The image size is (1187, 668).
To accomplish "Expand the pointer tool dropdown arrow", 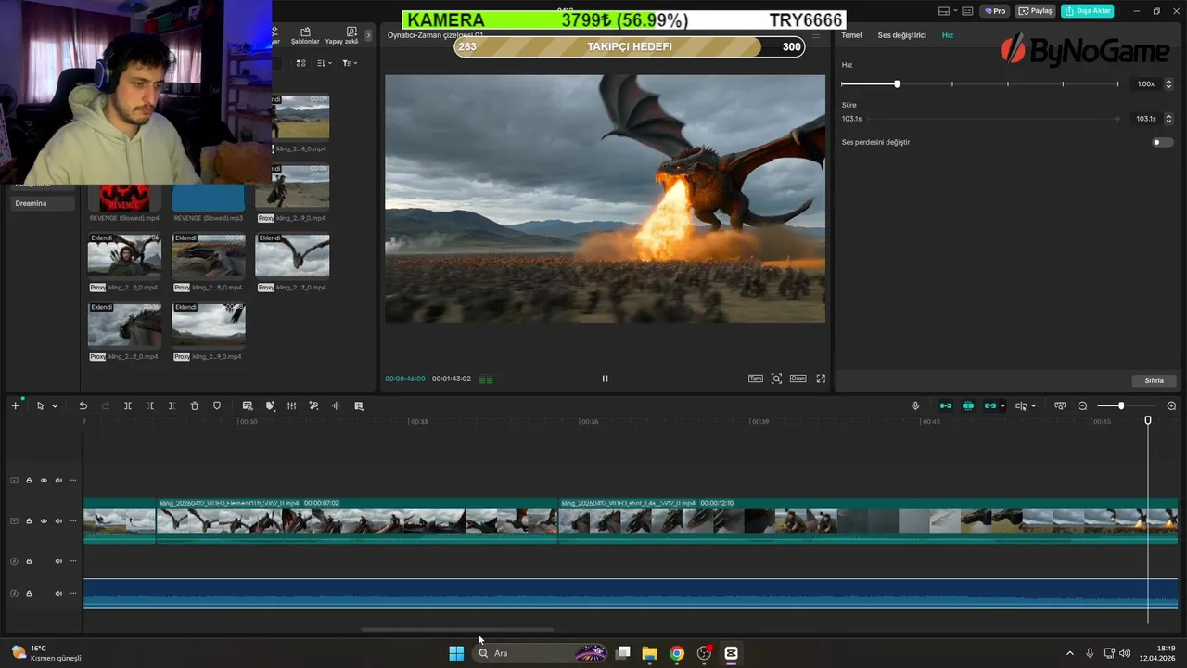I will pos(55,406).
